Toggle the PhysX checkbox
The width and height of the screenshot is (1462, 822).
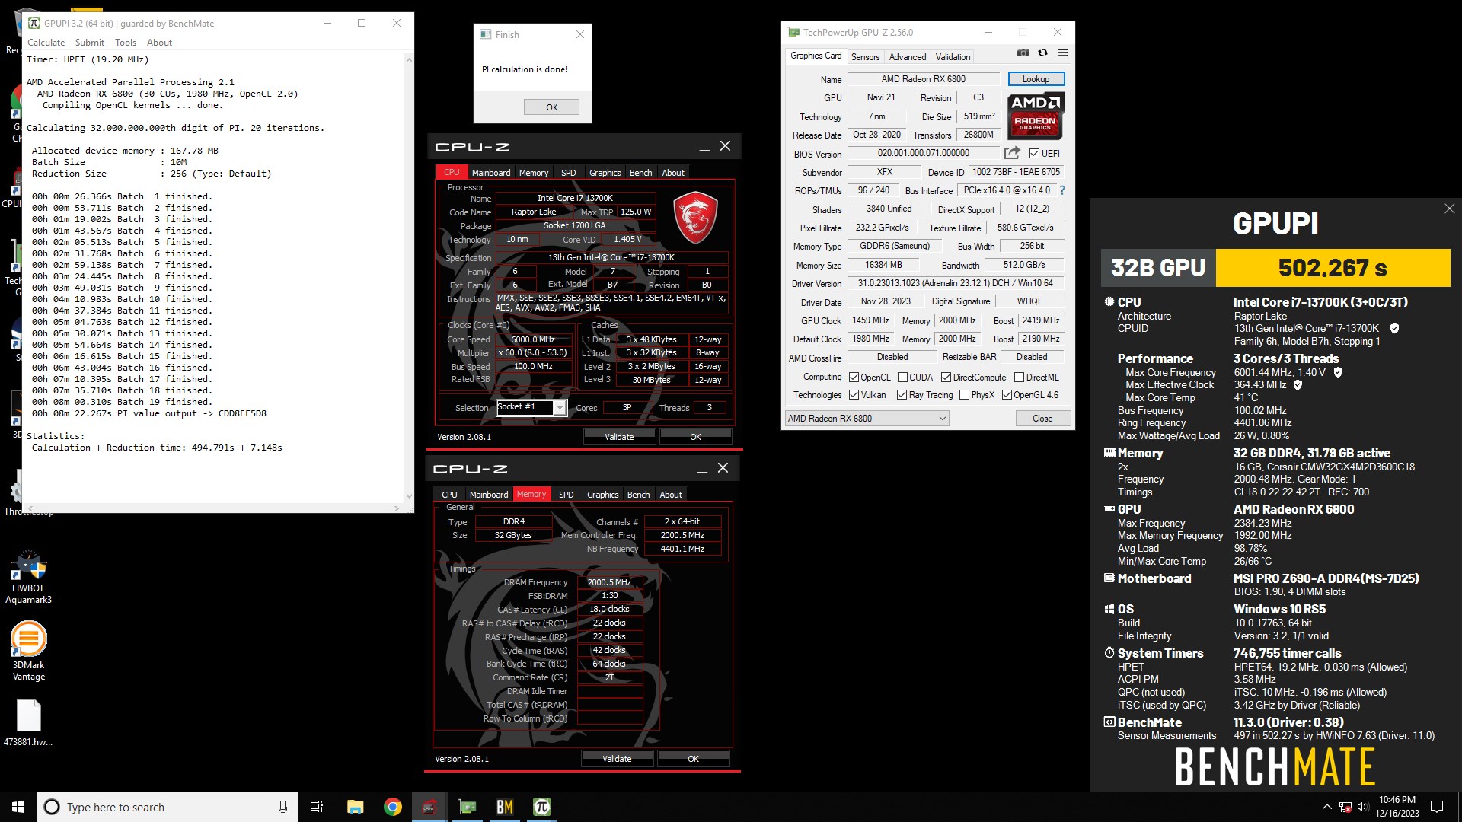pyautogui.click(x=964, y=395)
